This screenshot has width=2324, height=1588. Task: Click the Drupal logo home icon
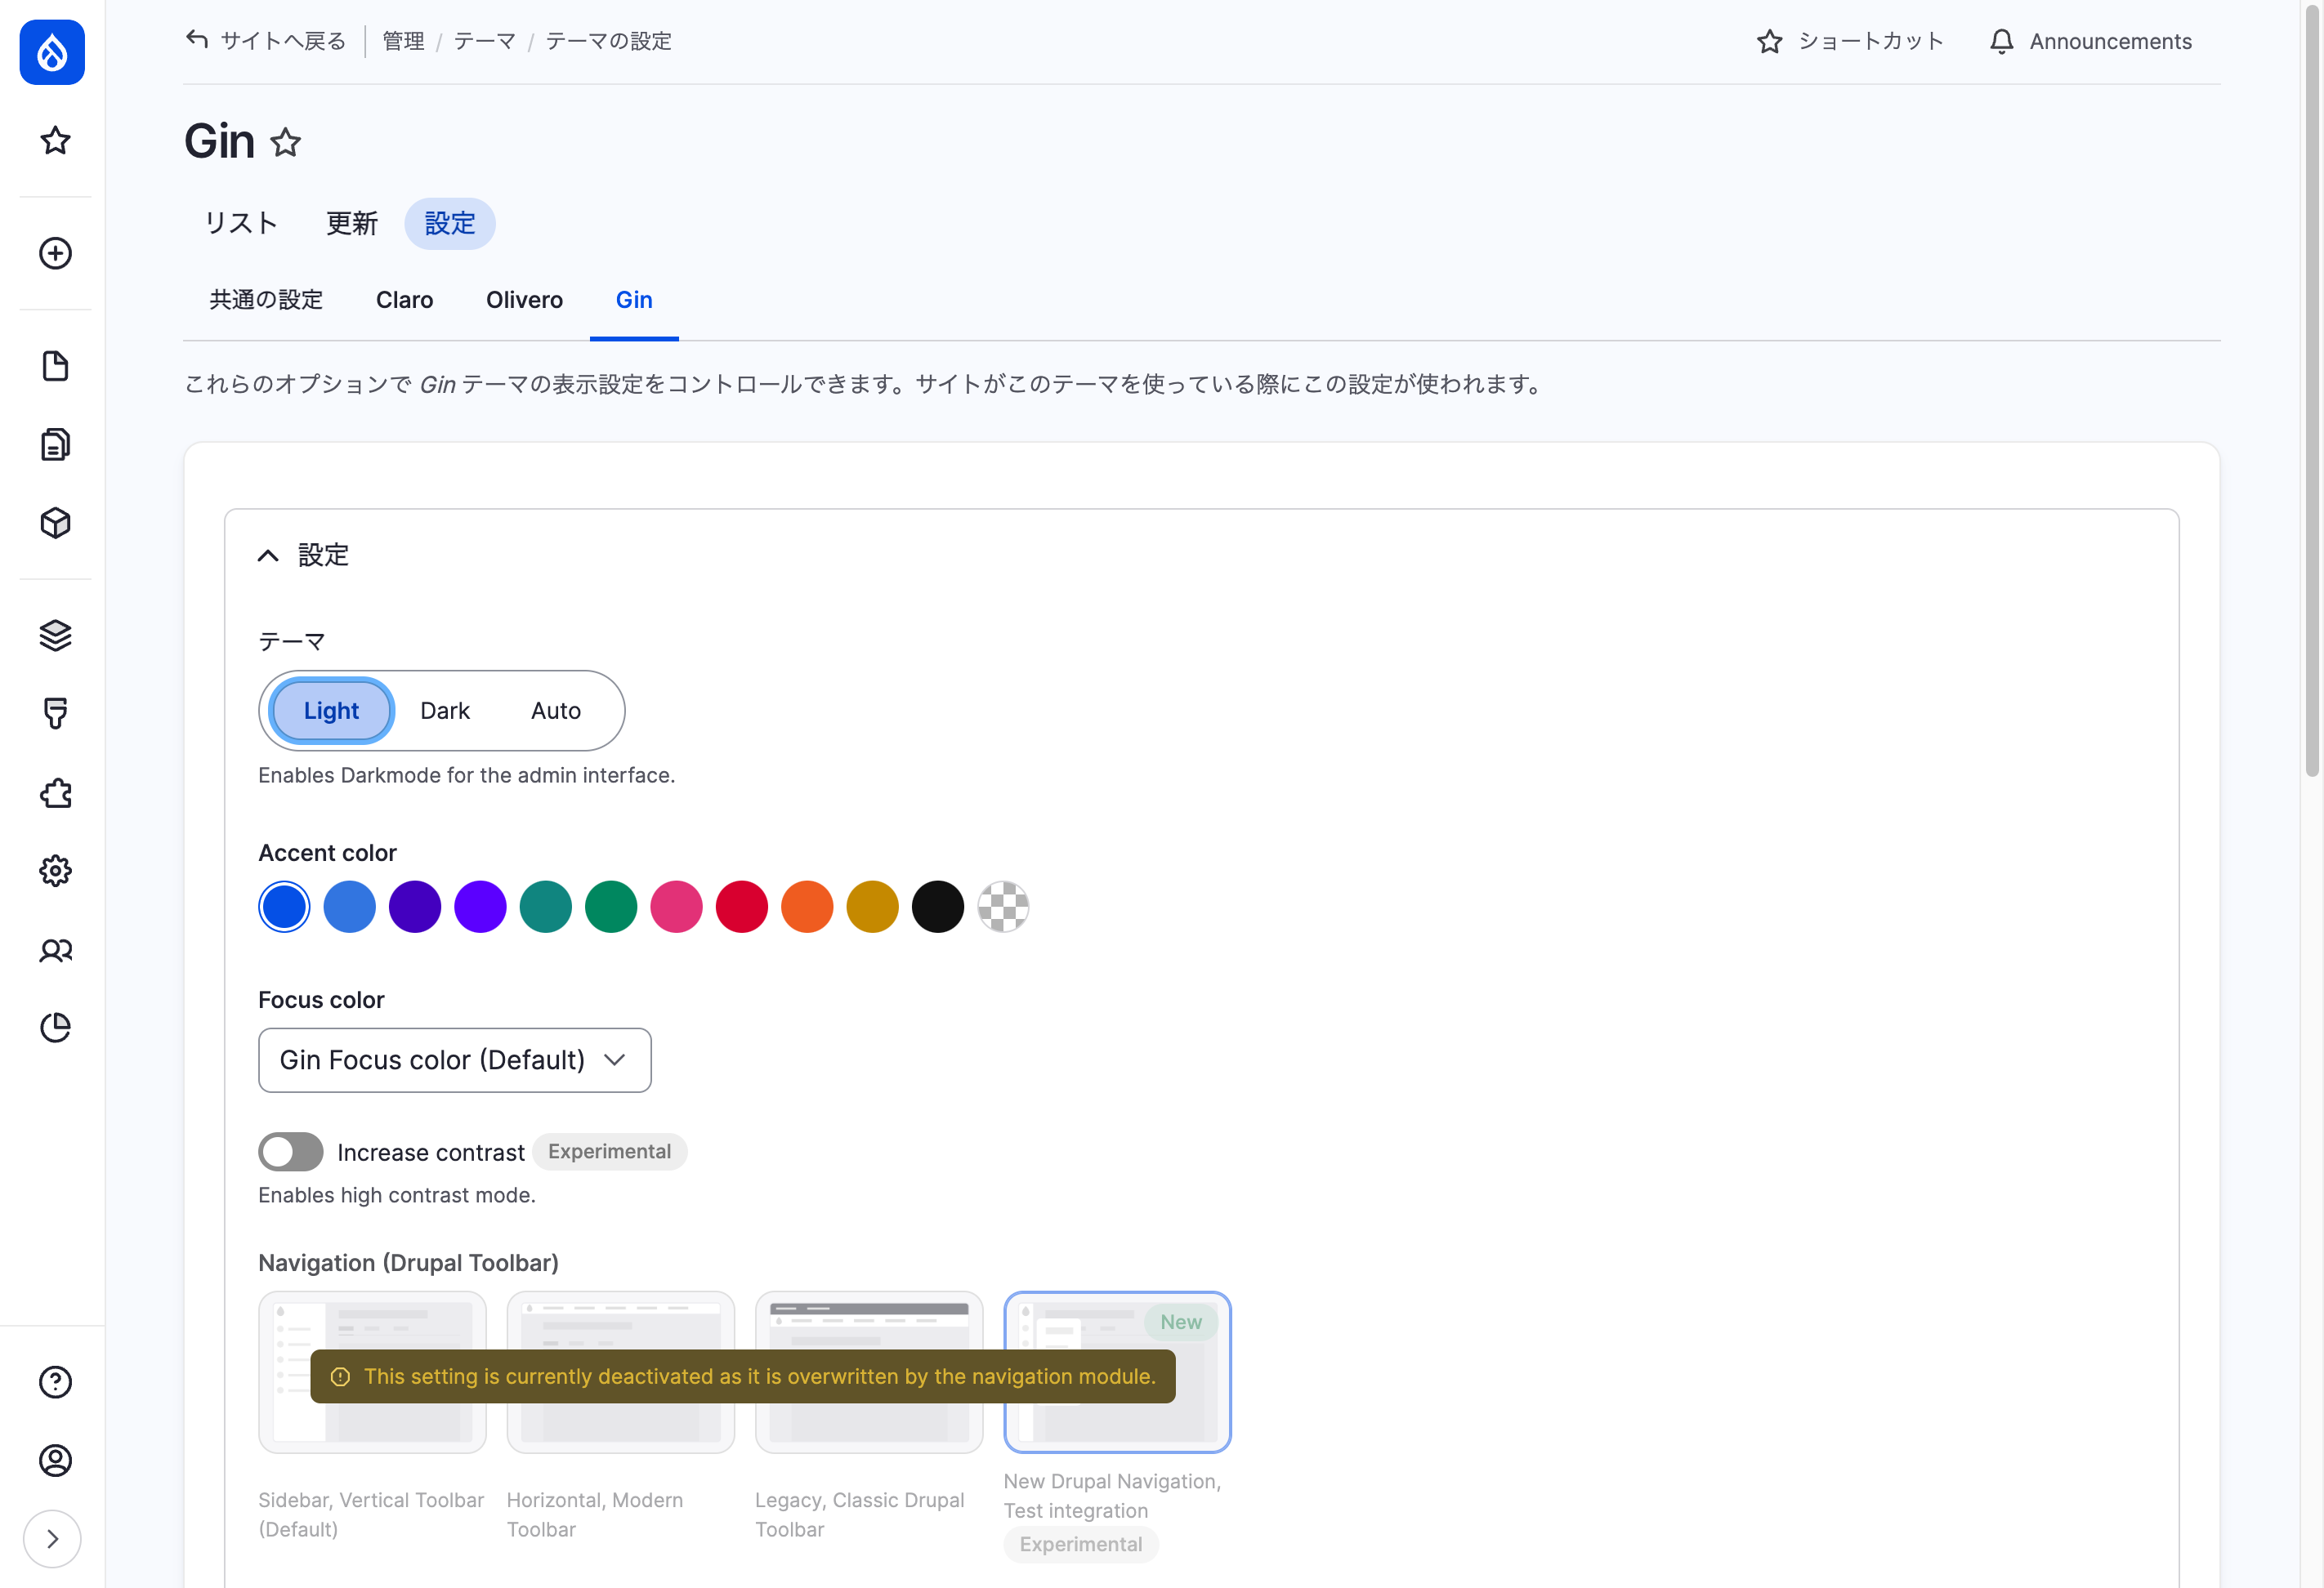click(x=52, y=52)
